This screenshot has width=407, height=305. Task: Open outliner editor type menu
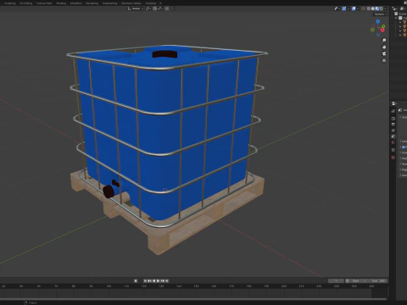395,8
